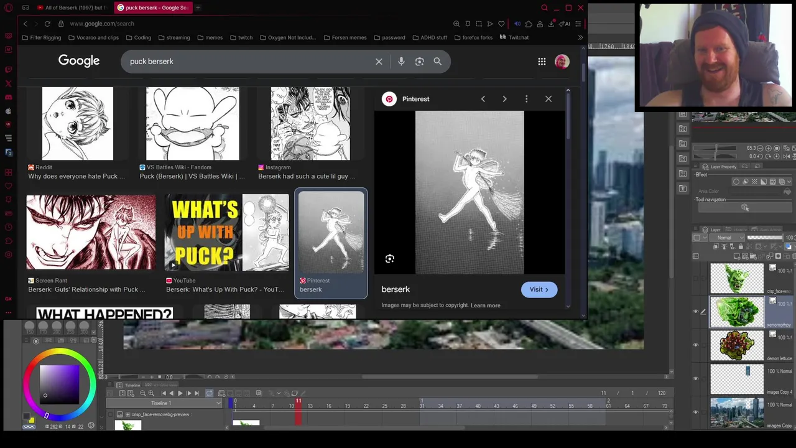Jump to first frame of timeline
The width and height of the screenshot is (796, 448).
(x=164, y=393)
